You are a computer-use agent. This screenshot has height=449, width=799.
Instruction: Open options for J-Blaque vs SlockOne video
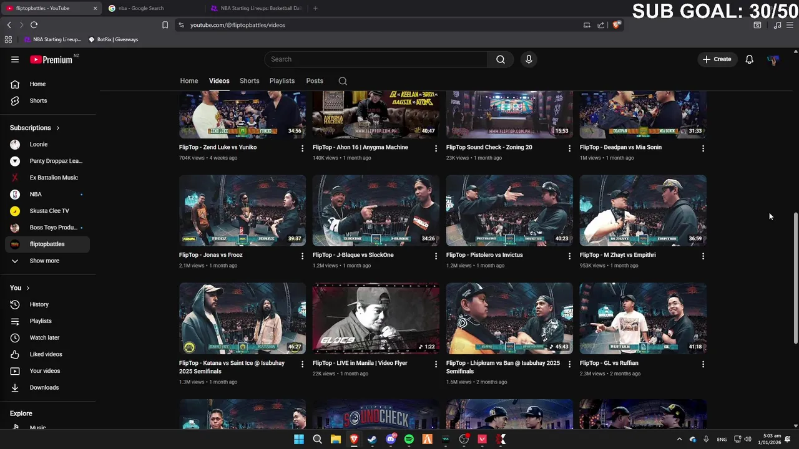(x=436, y=256)
